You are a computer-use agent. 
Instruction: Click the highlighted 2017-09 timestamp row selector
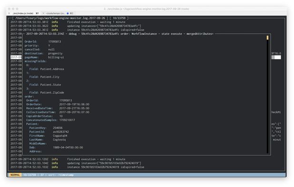(16, 57)
